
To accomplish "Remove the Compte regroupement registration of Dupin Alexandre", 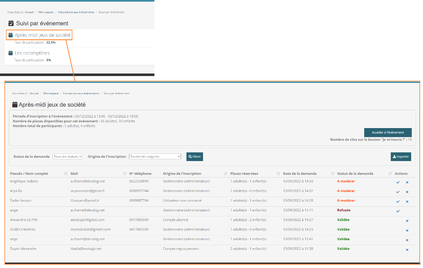I will [407, 250].
